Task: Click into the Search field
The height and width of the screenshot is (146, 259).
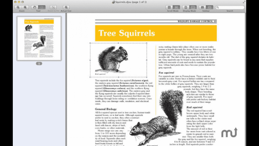Action: pyautogui.click(x=230, y=7)
